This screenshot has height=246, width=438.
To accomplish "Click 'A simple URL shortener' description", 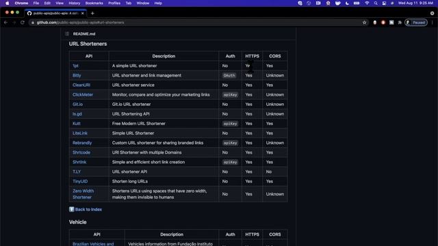I will 134,66.
